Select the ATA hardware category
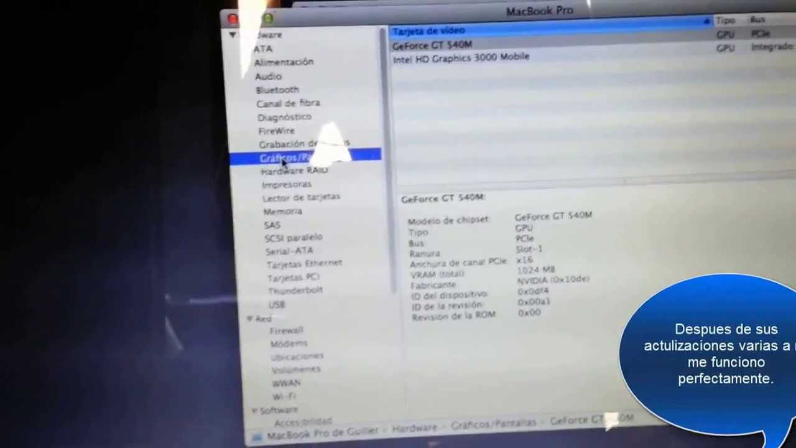Screen dimensions: 796x448 pyautogui.click(x=262, y=49)
